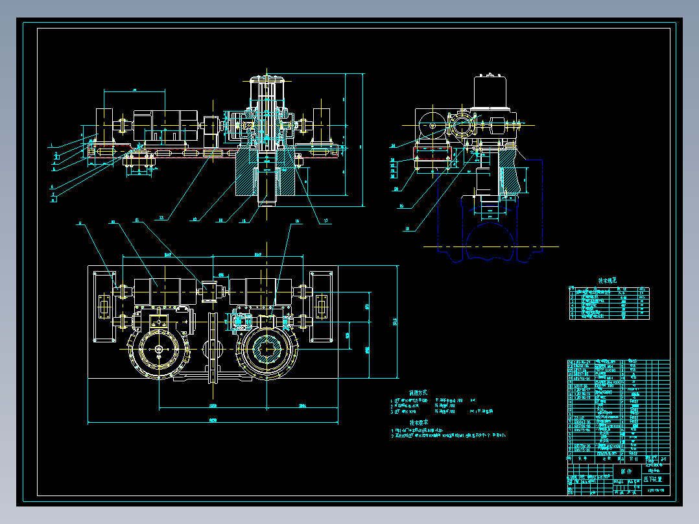Click the 润滑方式 heading text

point(418,392)
